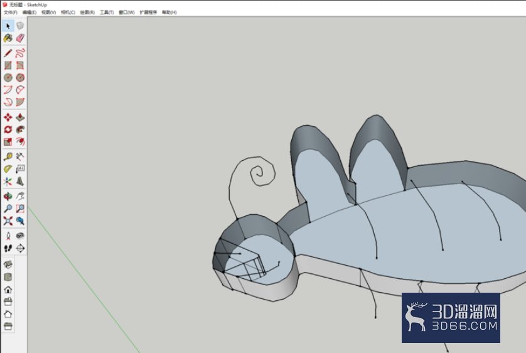526x353 pixels.
Task: Select the Paint Bucket tool
Action: [8, 38]
